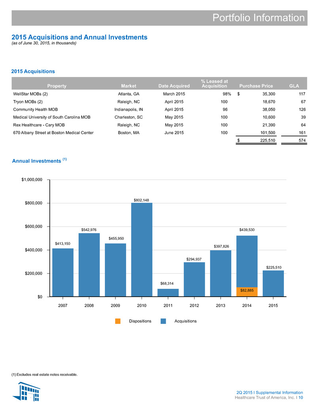Click the purchase price '35,300'

coord(269,94)
